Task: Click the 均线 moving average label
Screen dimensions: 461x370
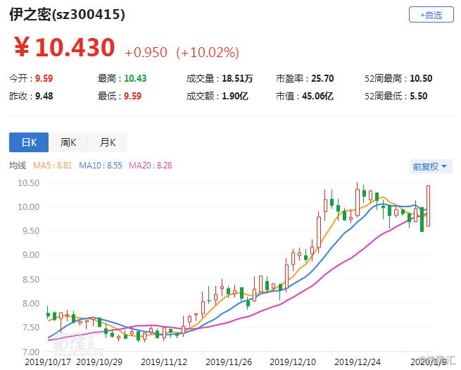Action: pos(18,166)
